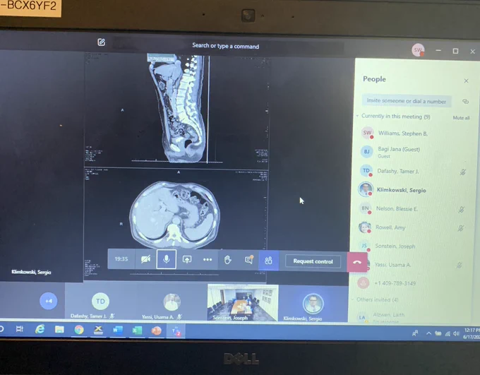Click the TD avatar in People list
The height and width of the screenshot is (375, 480).
(x=366, y=171)
